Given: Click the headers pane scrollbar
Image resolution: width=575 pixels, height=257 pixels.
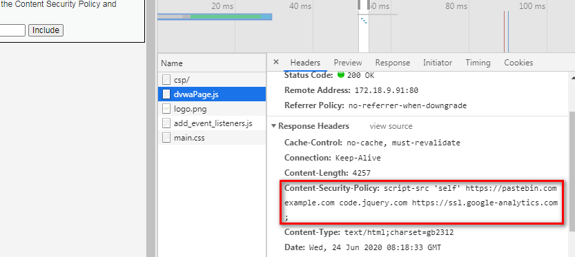Looking at the screenshot, I should 572,171.
